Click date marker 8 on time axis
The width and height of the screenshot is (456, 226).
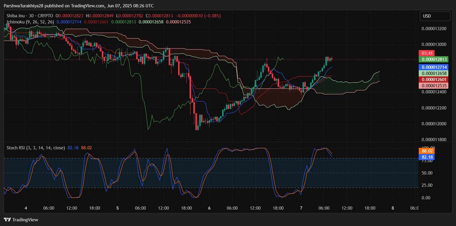(393, 208)
